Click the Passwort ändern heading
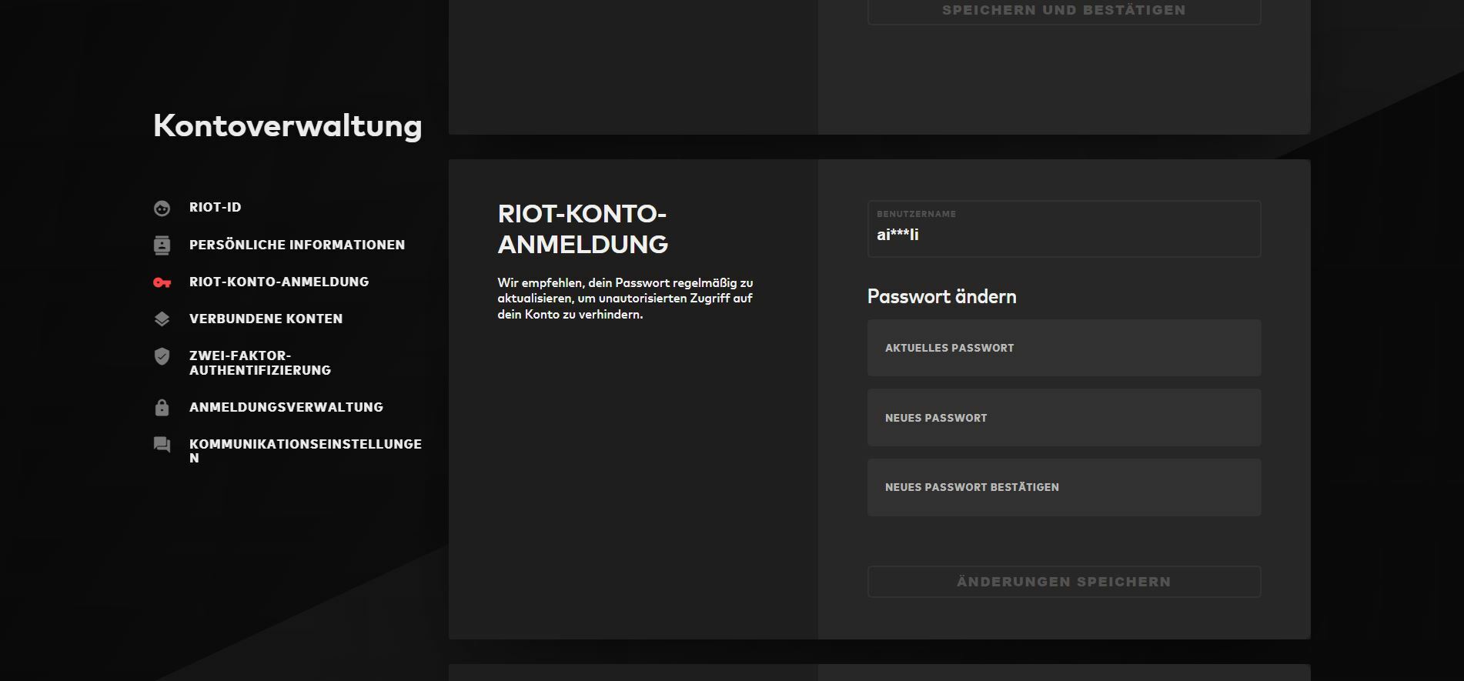The image size is (1464, 681). tap(941, 296)
